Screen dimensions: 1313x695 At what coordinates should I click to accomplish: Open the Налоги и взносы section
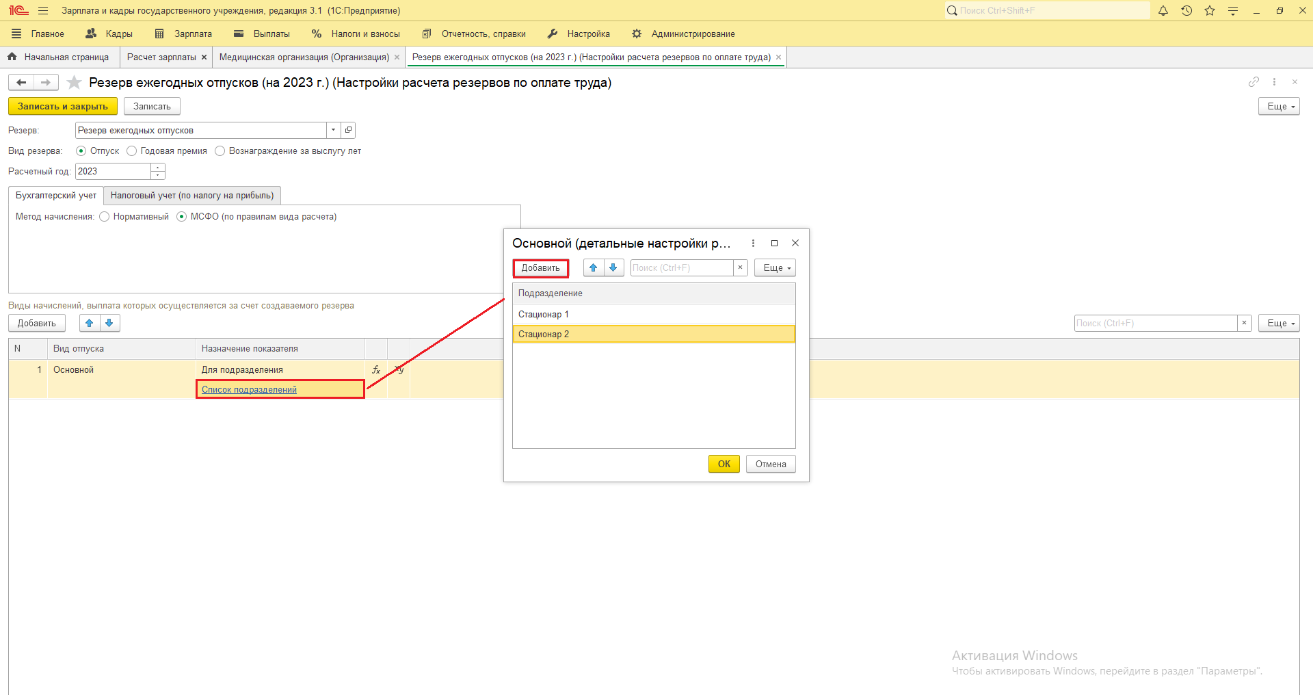[x=356, y=34]
